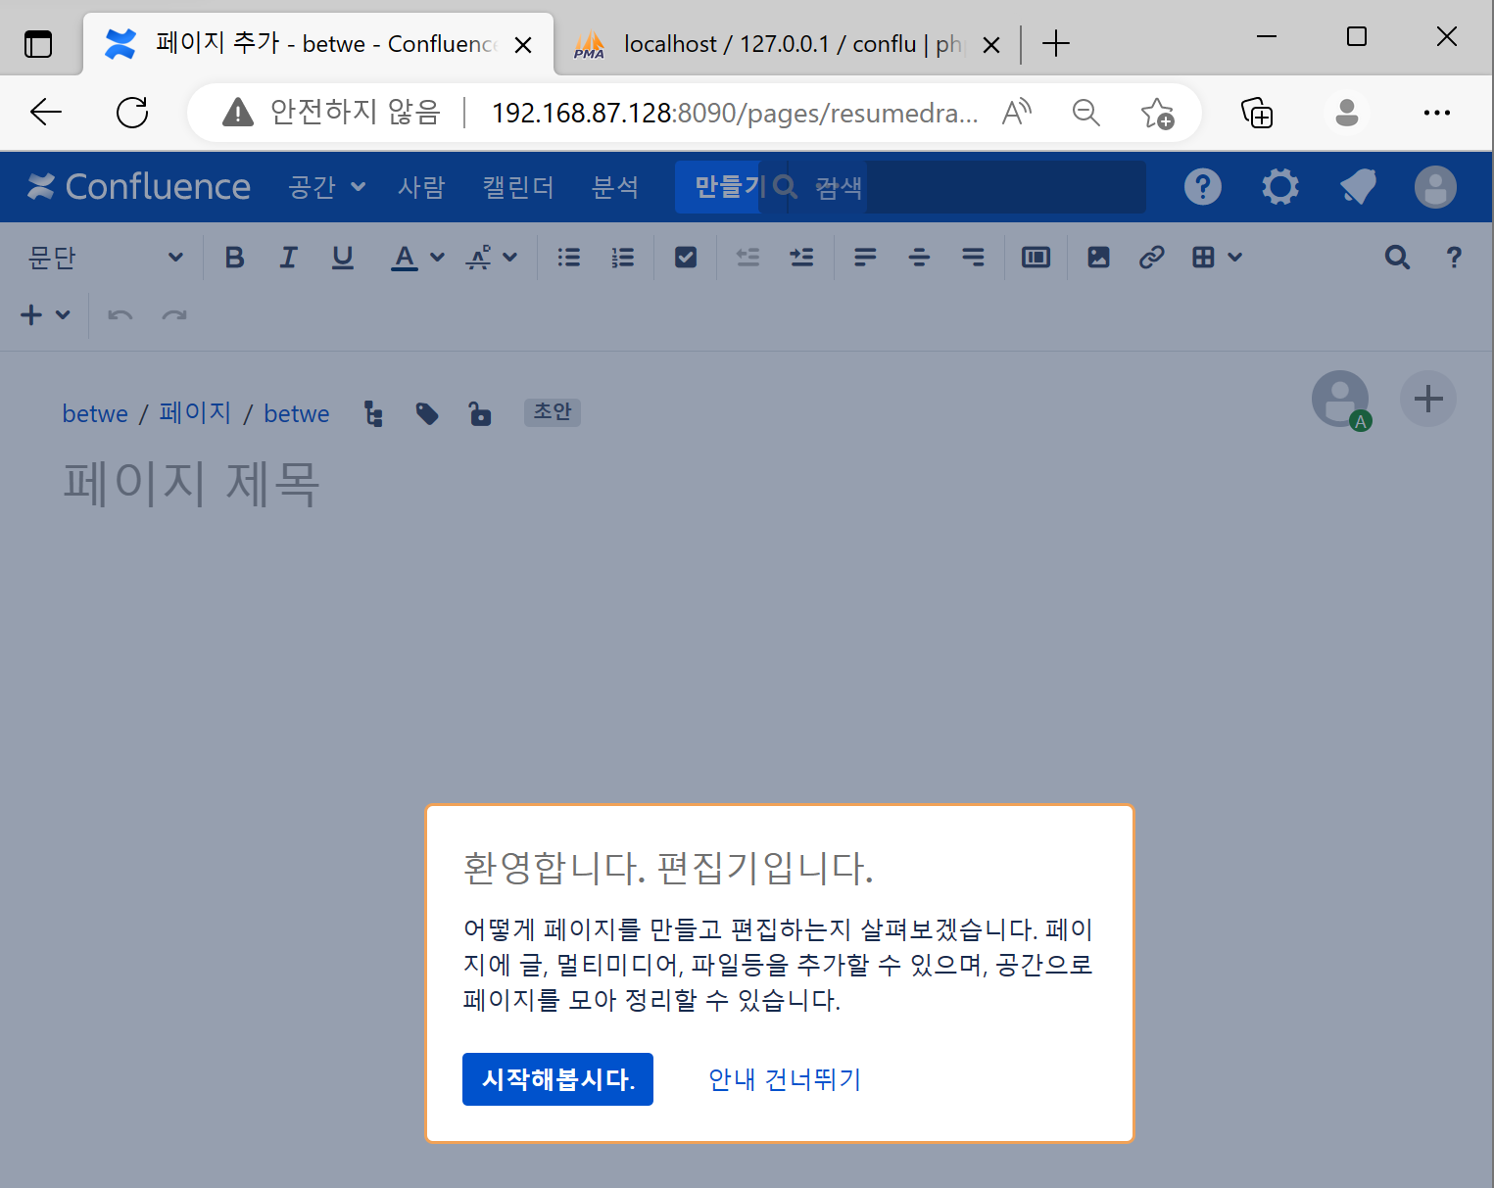Toggle bold formatting in editor toolbar
Image resolution: width=1494 pixels, height=1188 pixels.
click(x=234, y=258)
